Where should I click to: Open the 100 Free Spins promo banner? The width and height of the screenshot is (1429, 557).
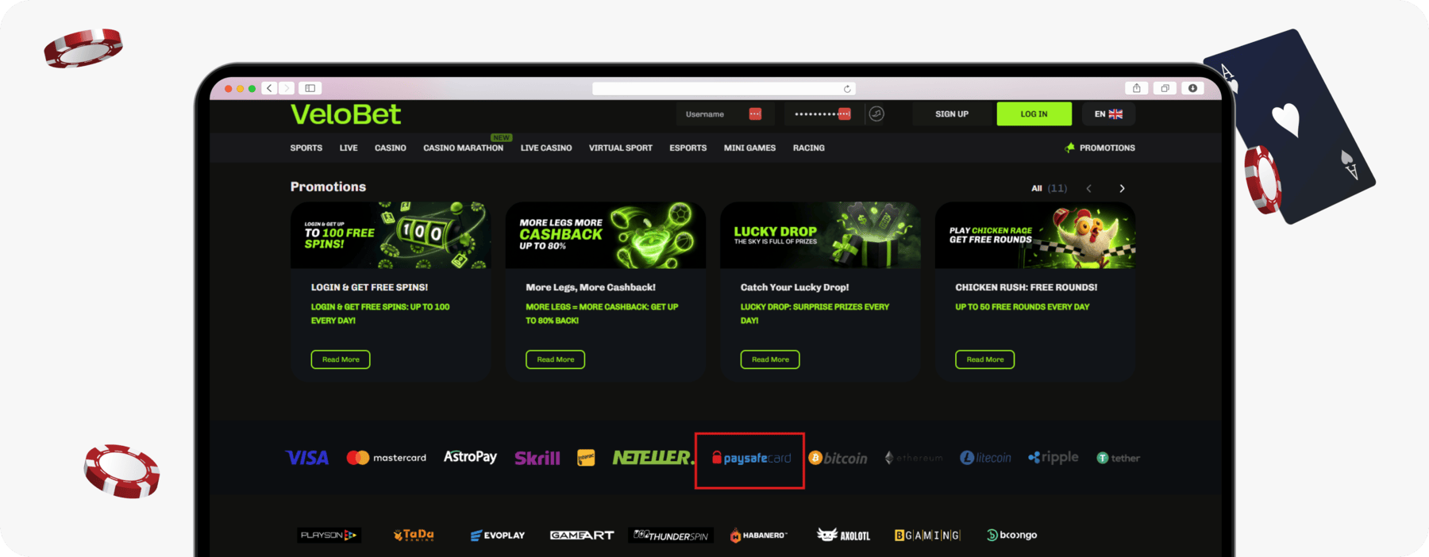pos(391,235)
